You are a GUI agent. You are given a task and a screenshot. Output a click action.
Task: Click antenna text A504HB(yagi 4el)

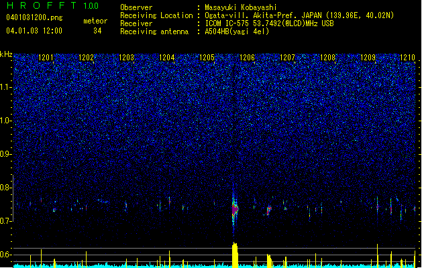237,31
